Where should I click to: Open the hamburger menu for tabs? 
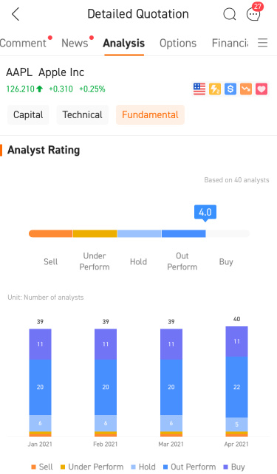point(262,43)
